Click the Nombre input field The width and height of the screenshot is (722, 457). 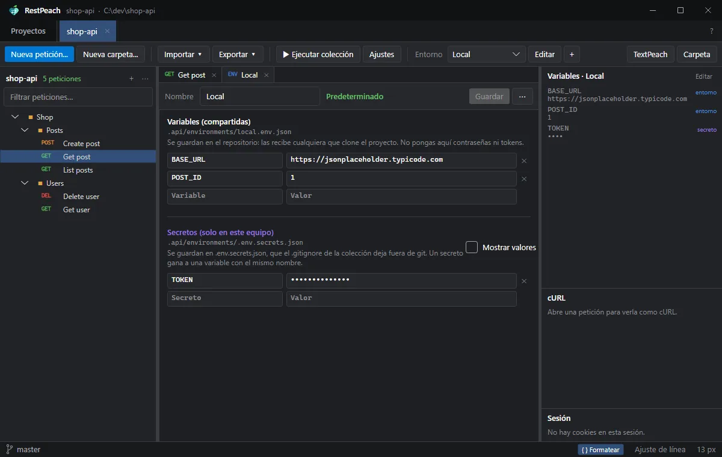click(259, 96)
